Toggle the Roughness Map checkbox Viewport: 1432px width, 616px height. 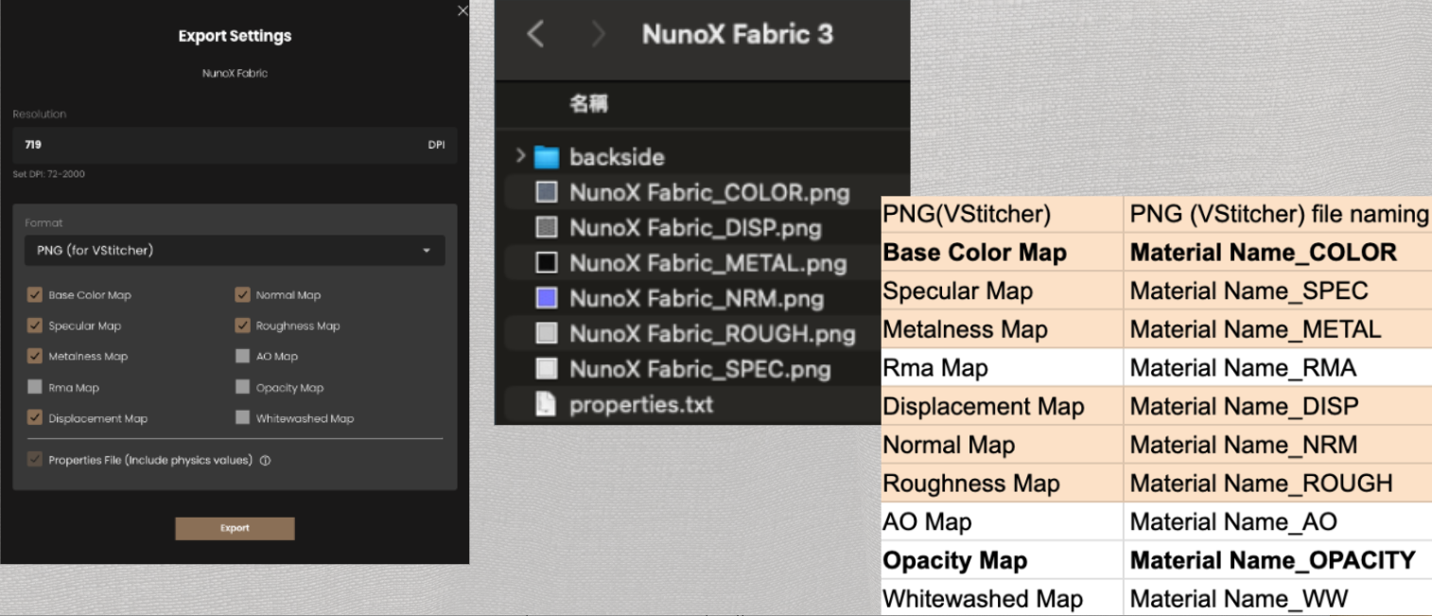(x=242, y=326)
